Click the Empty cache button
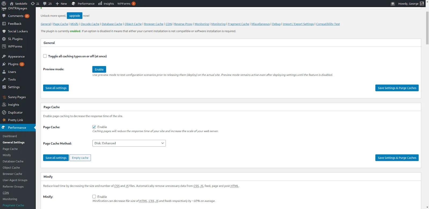The image size is (429, 209). [x=80, y=158]
